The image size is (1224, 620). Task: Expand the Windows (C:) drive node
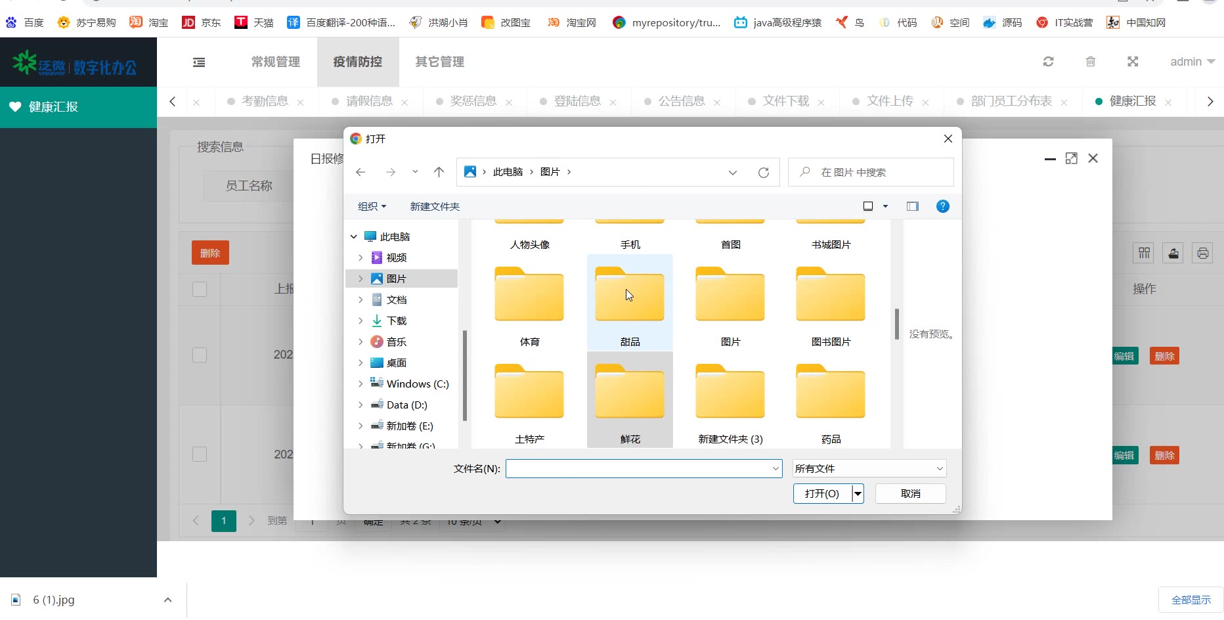pyautogui.click(x=361, y=384)
